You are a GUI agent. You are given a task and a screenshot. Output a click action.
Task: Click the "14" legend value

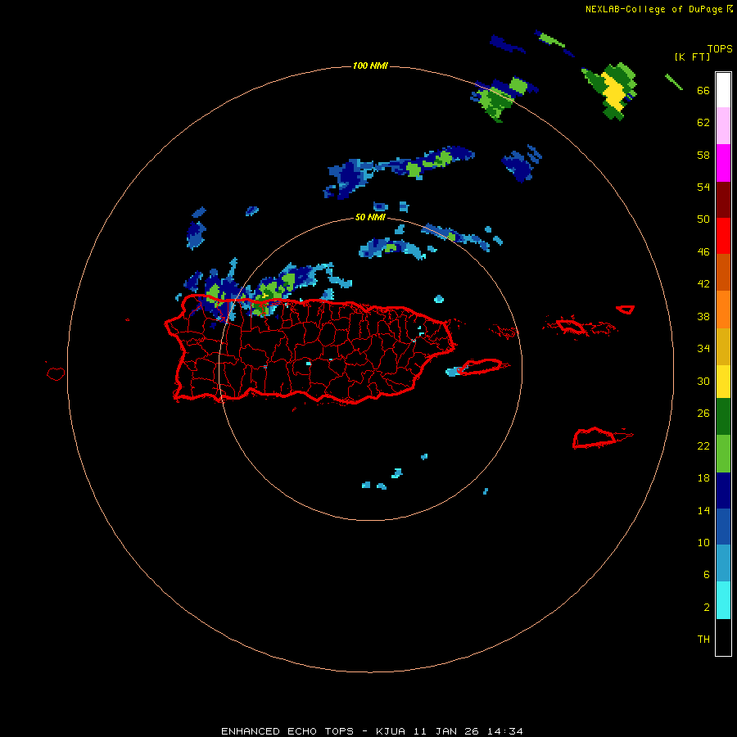coord(703,510)
